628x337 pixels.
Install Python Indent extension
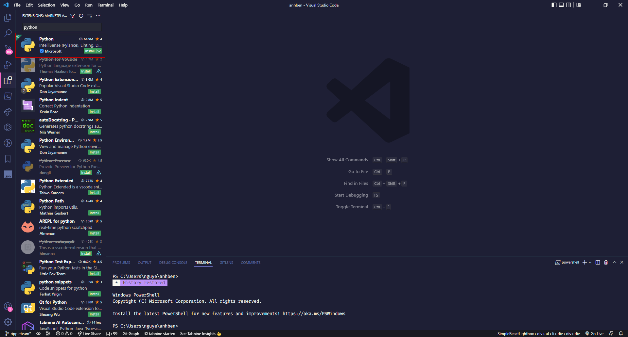(95, 112)
